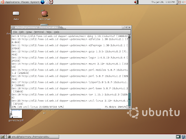
Task: Click the Get:19 tar line
Action: (70, 96)
